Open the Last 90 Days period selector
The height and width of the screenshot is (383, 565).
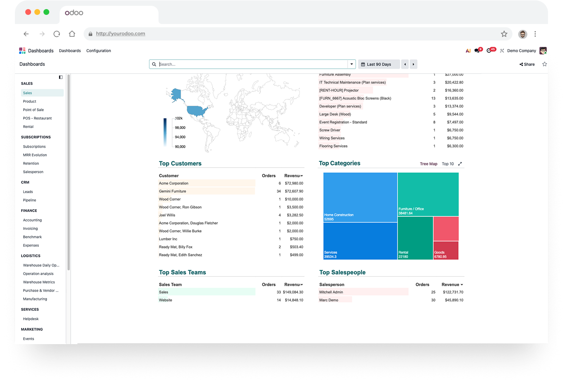coord(379,64)
